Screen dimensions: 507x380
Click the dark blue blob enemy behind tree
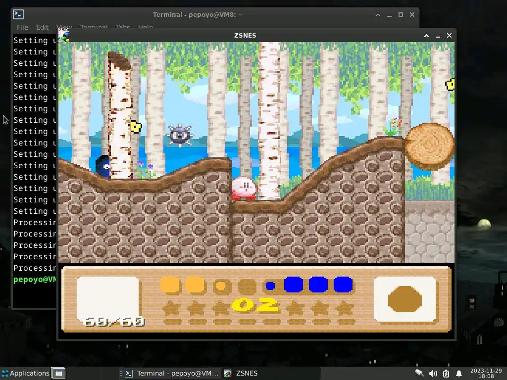(103, 166)
